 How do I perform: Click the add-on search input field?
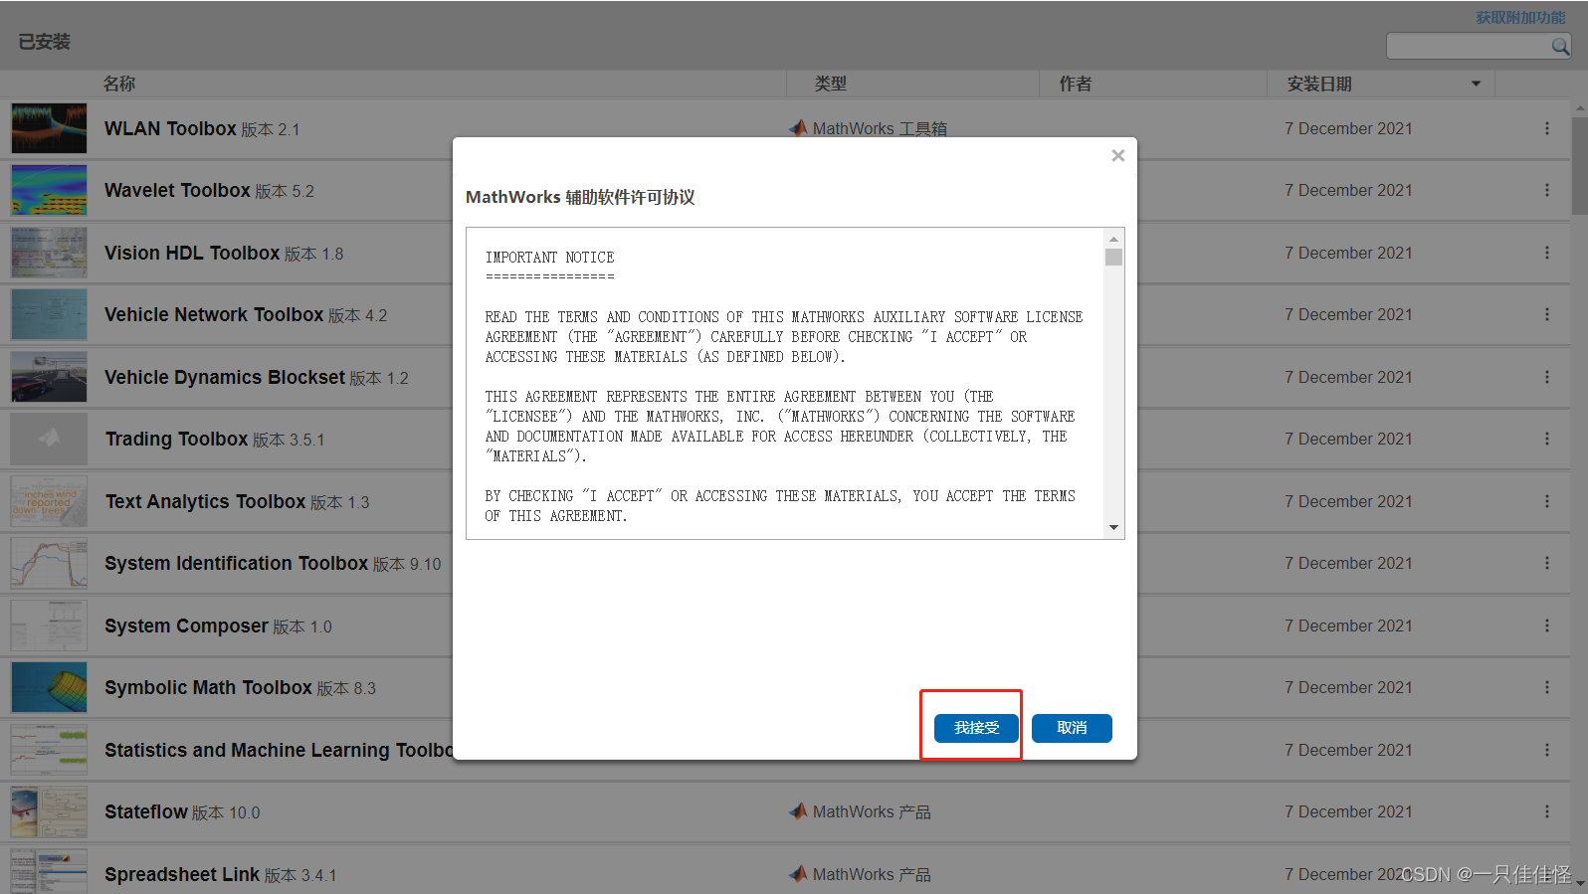(x=1469, y=46)
